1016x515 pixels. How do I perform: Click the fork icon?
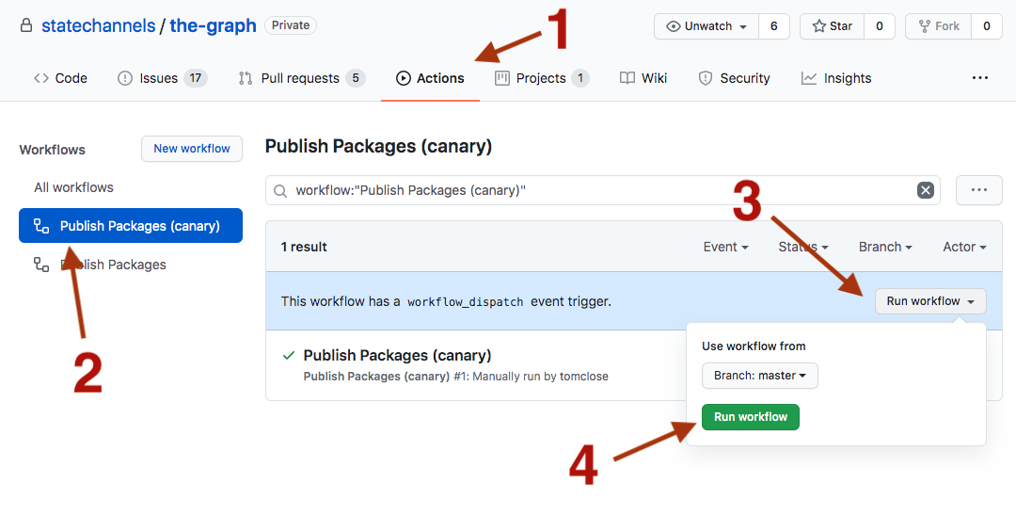click(x=926, y=26)
